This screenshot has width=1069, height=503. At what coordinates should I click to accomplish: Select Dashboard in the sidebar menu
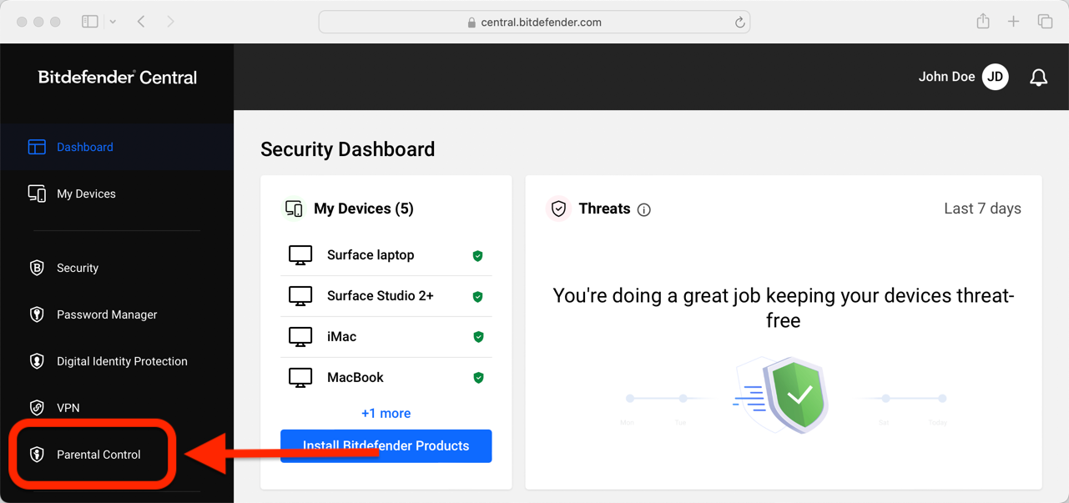pyautogui.click(x=83, y=147)
